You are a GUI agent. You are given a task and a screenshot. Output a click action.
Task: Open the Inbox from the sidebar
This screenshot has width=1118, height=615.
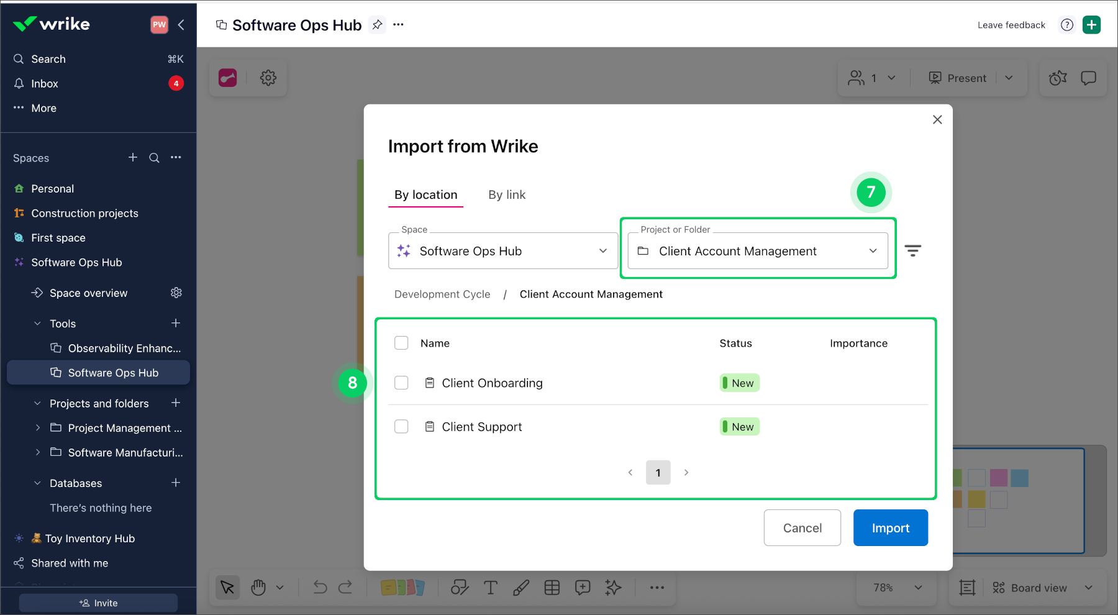[43, 83]
